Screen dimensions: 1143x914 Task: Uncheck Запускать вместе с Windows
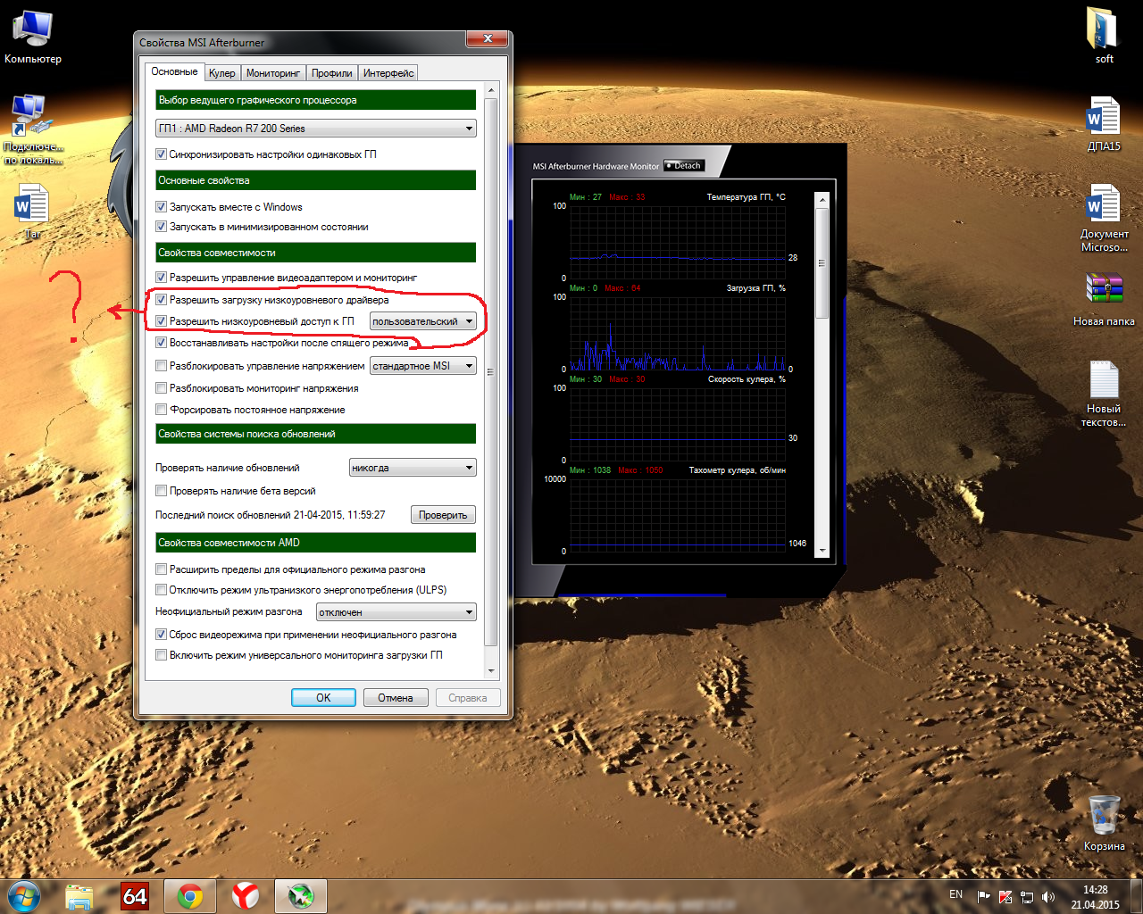[x=162, y=207]
